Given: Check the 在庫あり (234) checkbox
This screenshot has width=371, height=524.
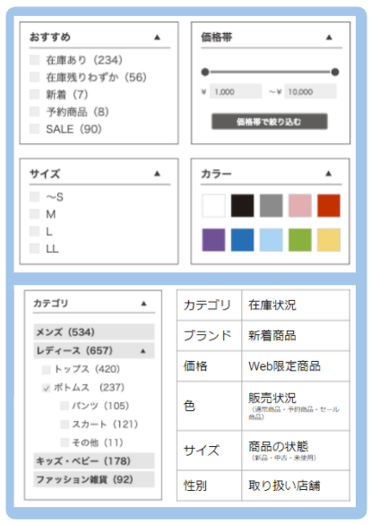Looking at the screenshot, I should tap(34, 60).
